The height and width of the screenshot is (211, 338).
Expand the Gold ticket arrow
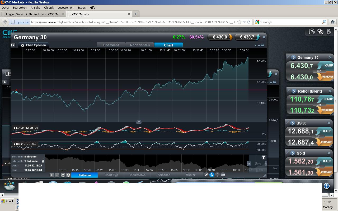coord(293,153)
